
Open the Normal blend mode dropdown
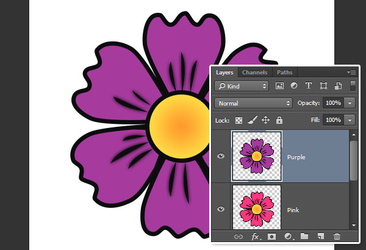click(253, 103)
